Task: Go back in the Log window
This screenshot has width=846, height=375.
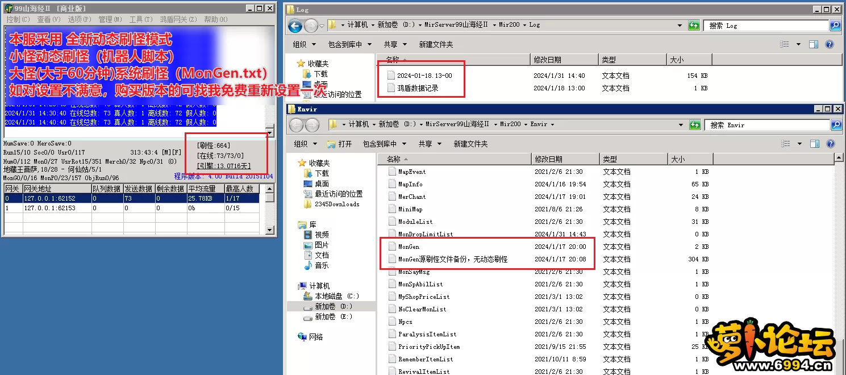Action: click(295, 26)
